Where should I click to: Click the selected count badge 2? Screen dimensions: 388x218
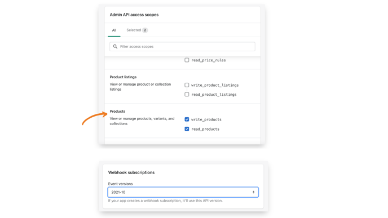[x=145, y=30]
